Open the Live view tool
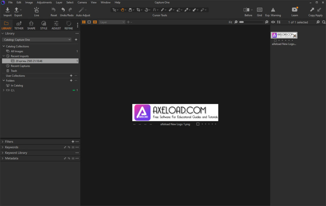This screenshot has height=206, width=326. pyautogui.click(x=36, y=10)
